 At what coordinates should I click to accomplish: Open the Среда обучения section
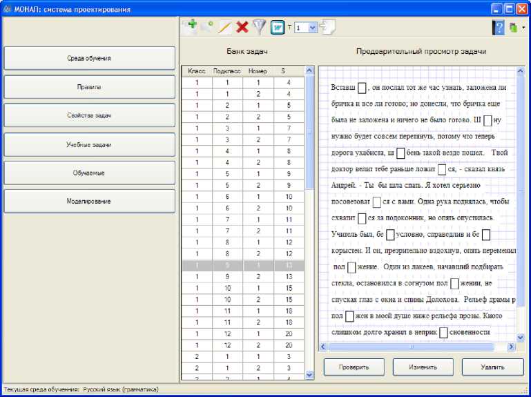pyautogui.click(x=90, y=58)
